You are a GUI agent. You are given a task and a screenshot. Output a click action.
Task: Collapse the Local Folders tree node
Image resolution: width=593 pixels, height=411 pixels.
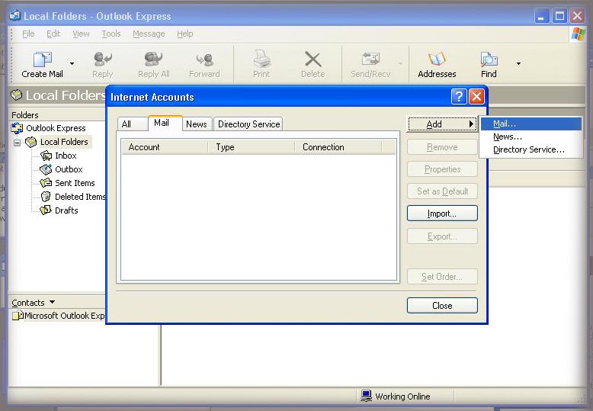pyautogui.click(x=17, y=143)
